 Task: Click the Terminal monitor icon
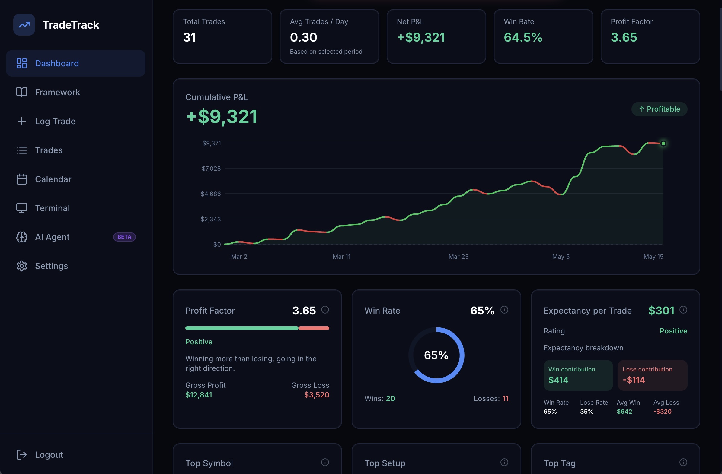click(x=21, y=208)
